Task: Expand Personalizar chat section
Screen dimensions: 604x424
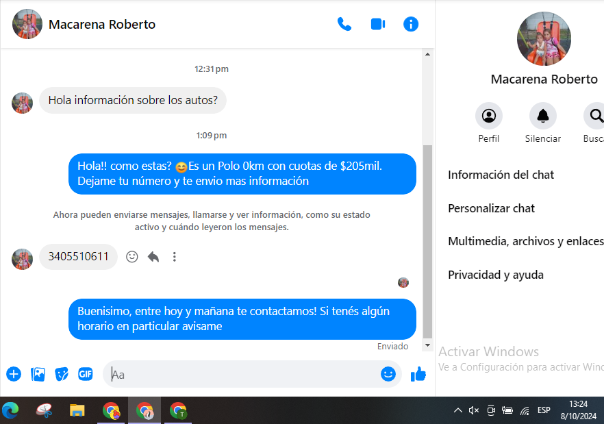Action: tap(492, 208)
